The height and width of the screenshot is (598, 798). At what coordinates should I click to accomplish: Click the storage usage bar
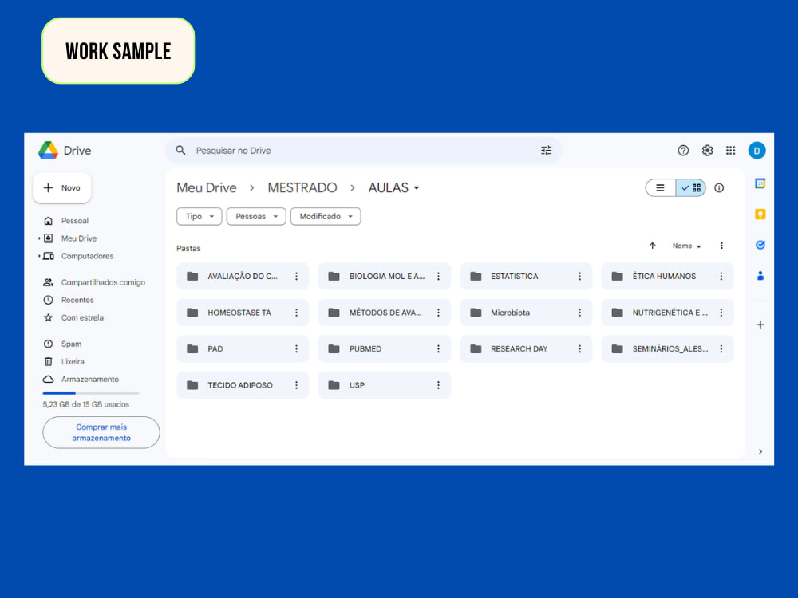(x=91, y=393)
